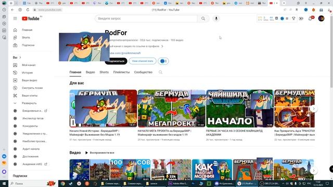Screen dimensions: 333x187
Task: Open a new browser tab
Action: pyautogui.click(x=284, y=3)
